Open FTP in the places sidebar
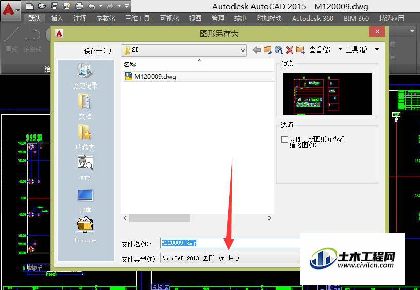This screenshot has height=290, width=420. click(x=85, y=168)
